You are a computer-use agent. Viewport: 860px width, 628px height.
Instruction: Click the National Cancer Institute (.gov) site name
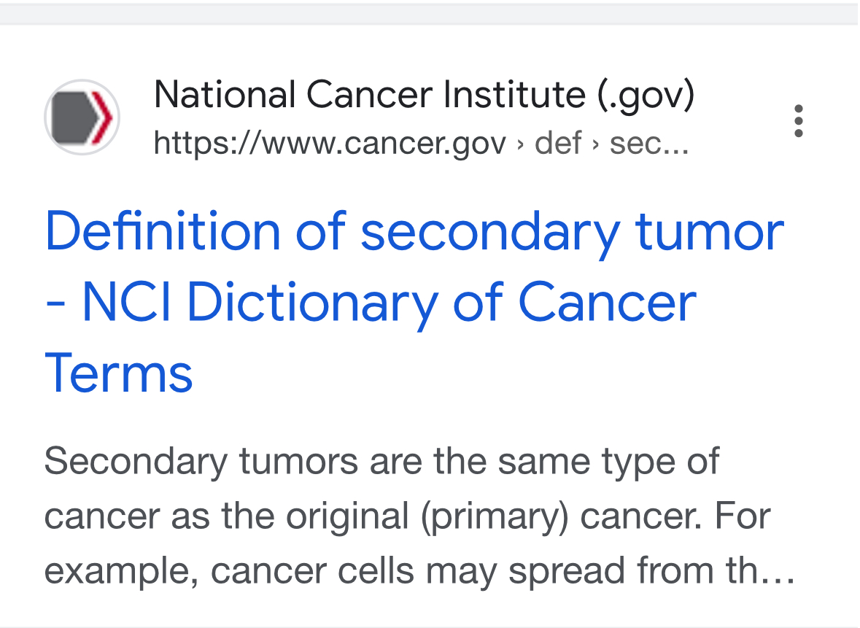tap(424, 94)
